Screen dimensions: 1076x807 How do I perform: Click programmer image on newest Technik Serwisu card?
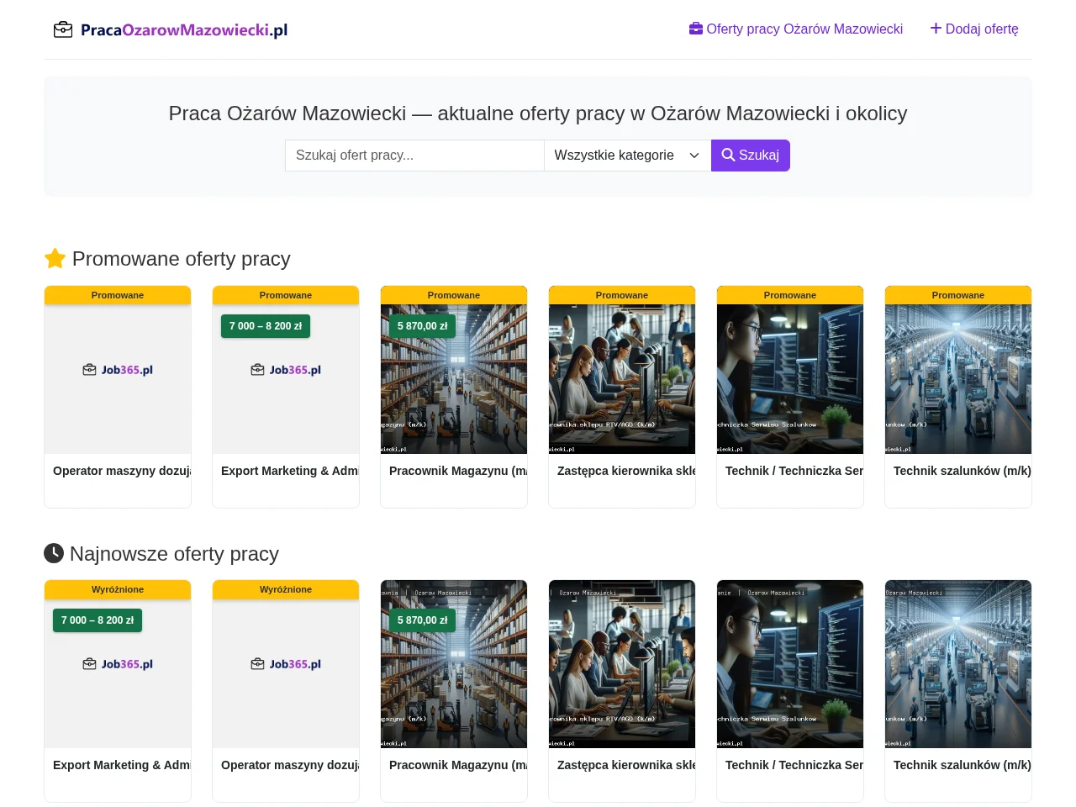[790, 664]
